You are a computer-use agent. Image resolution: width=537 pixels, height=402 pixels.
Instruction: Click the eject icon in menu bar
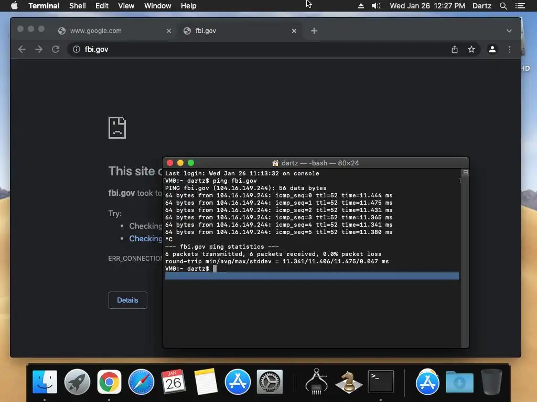pos(361,6)
